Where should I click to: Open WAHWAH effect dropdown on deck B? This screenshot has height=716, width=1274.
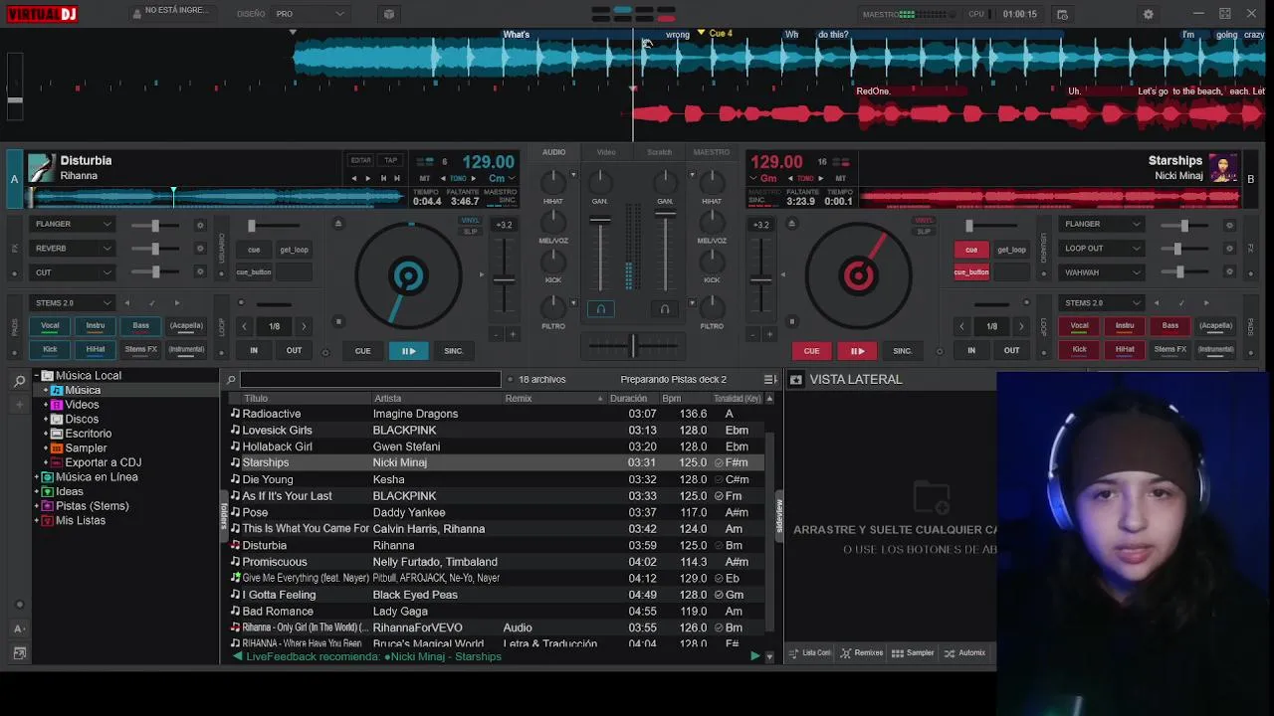[x=1102, y=272]
